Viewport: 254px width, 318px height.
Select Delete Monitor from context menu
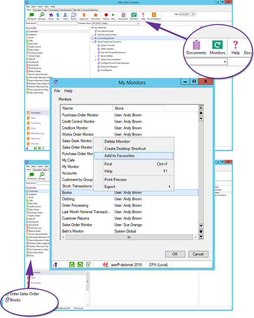click(117, 141)
